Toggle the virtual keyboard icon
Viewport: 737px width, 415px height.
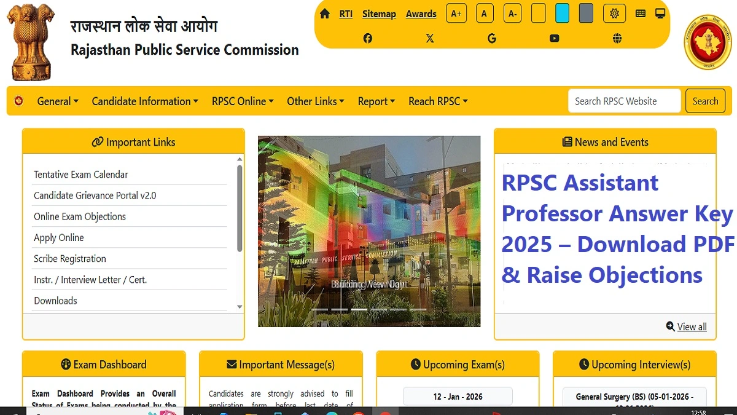point(640,13)
